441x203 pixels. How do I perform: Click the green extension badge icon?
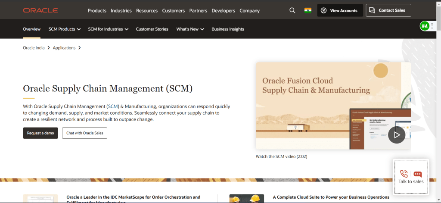(x=424, y=26)
